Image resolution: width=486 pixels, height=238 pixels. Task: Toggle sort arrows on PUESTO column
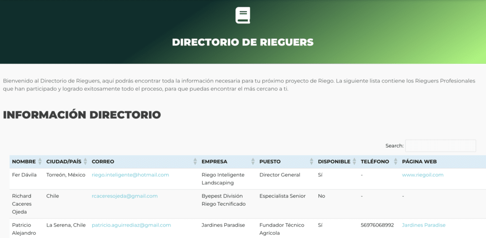pyautogui.click(x=311, y=162)
